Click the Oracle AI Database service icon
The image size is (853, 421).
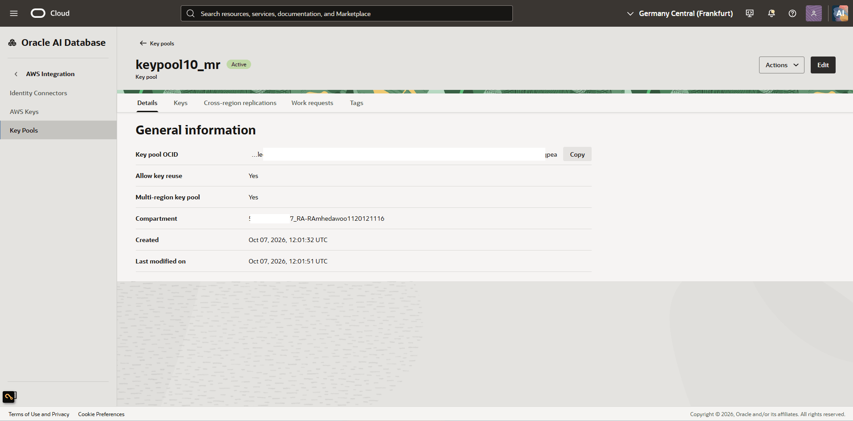[x=12, y=43]
